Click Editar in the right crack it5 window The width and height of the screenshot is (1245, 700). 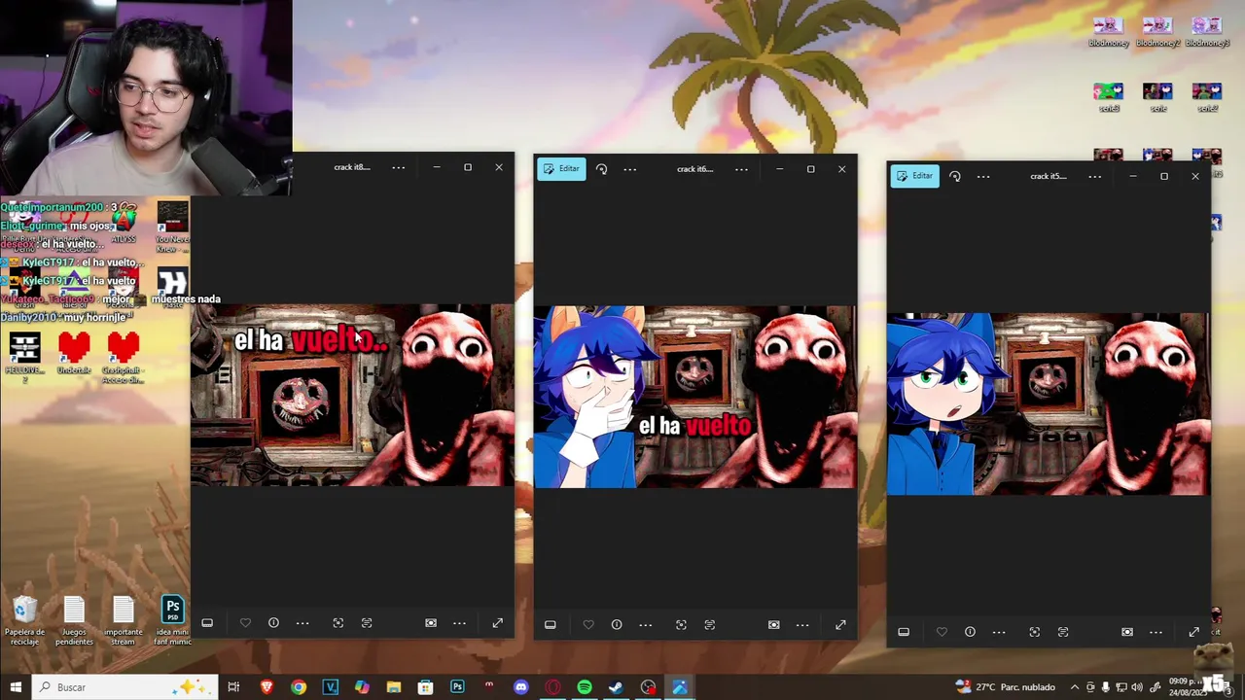coord(914,176)
